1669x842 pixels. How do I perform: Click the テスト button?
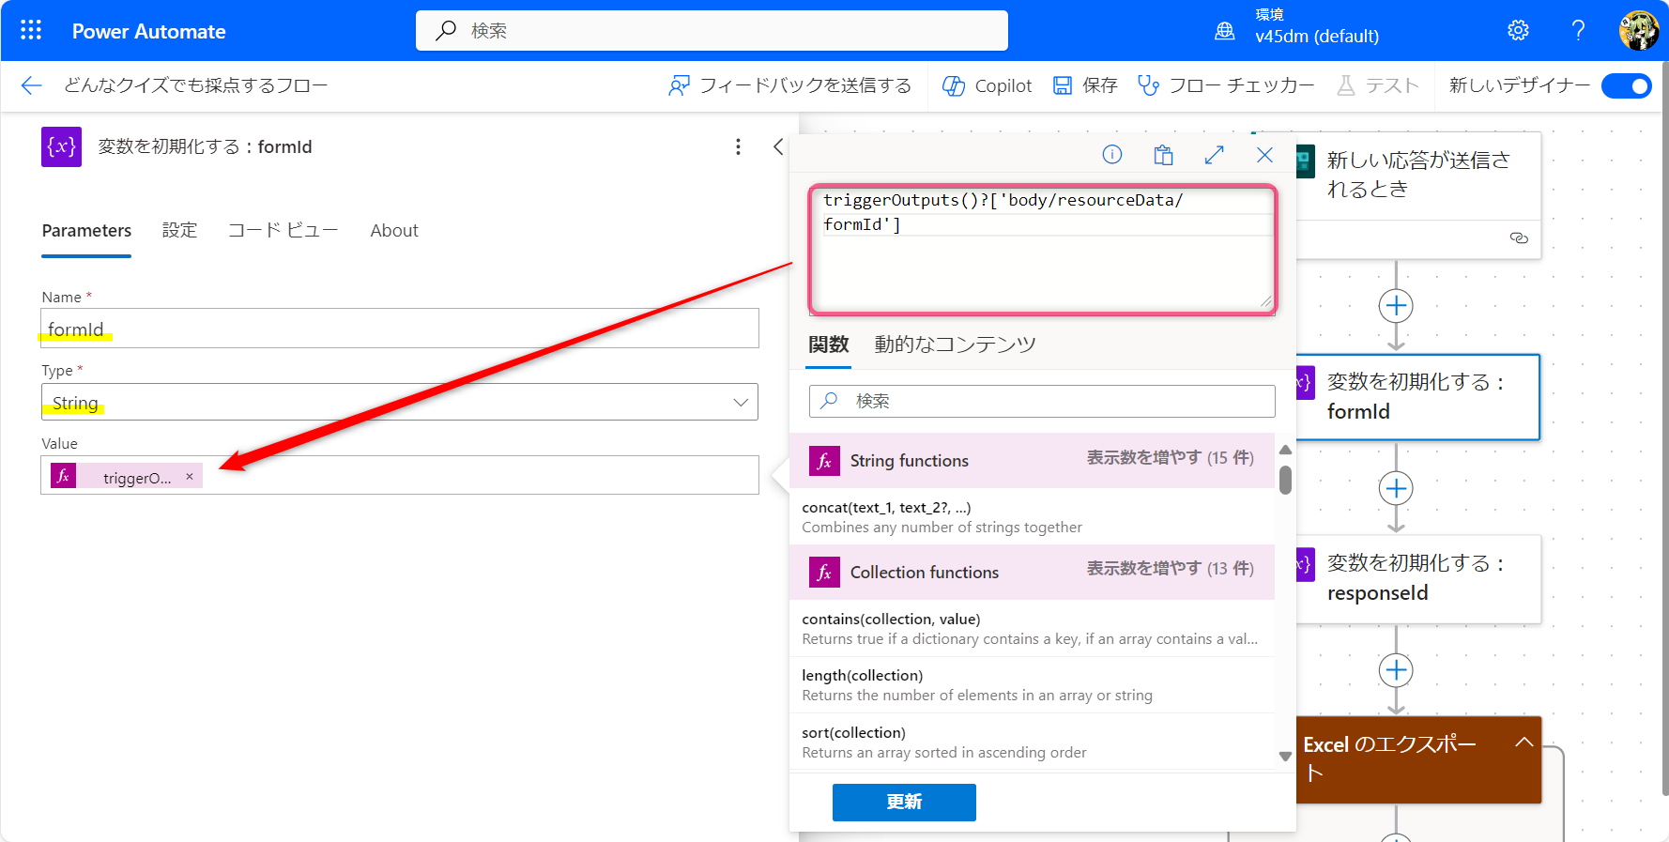pos(1377,85)
